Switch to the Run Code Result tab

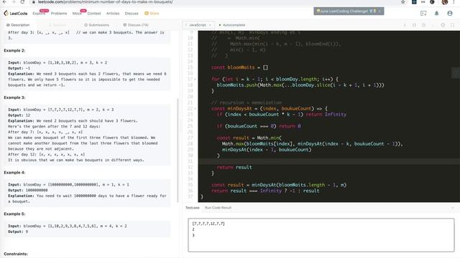[218, 208]
